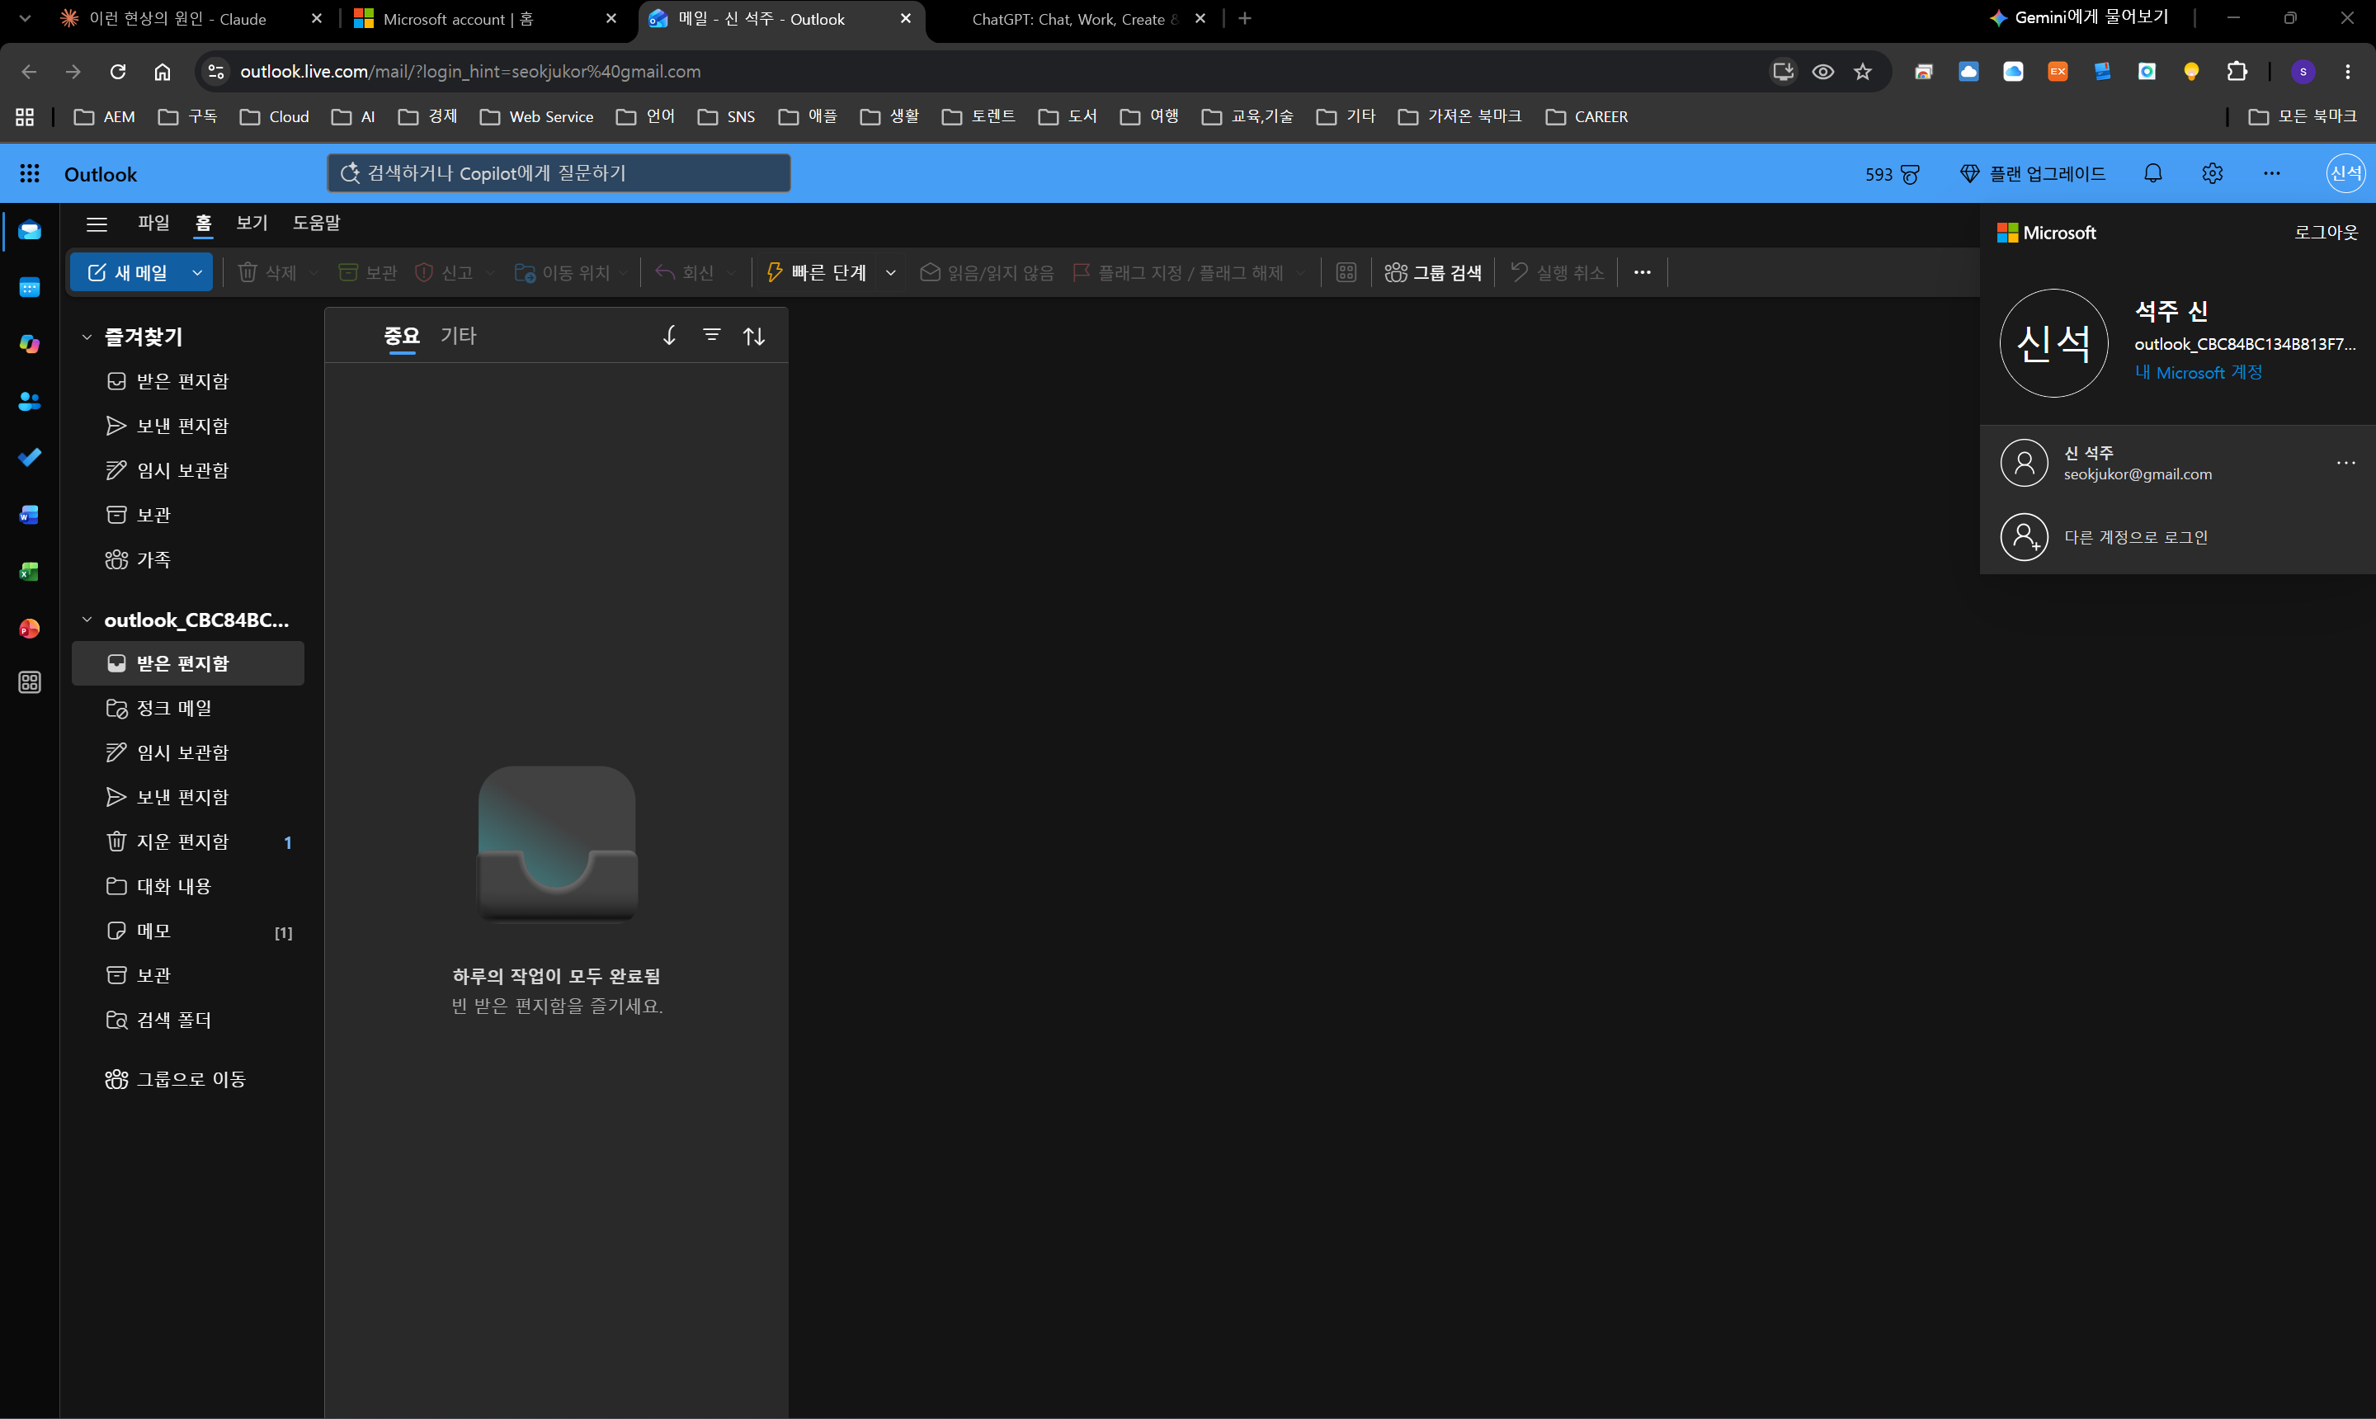Click the select messages arrow icon
This screenshot has width=2376, height=1419.
click(x=669, y=335)
